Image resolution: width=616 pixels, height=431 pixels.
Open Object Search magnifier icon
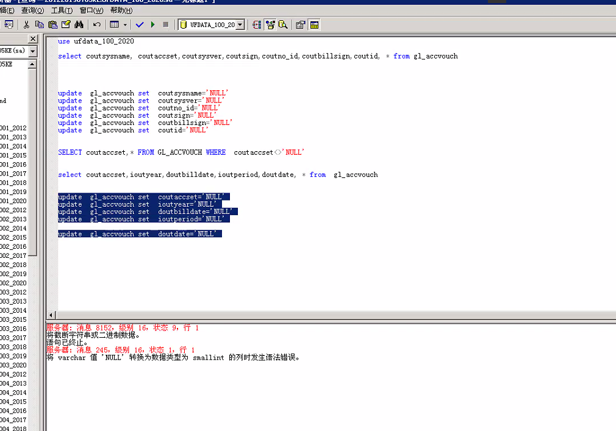(x=283, y=25)
